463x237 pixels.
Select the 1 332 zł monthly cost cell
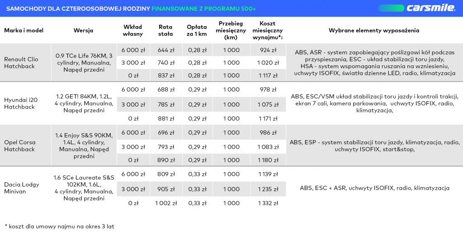click(x=268, y=203)
